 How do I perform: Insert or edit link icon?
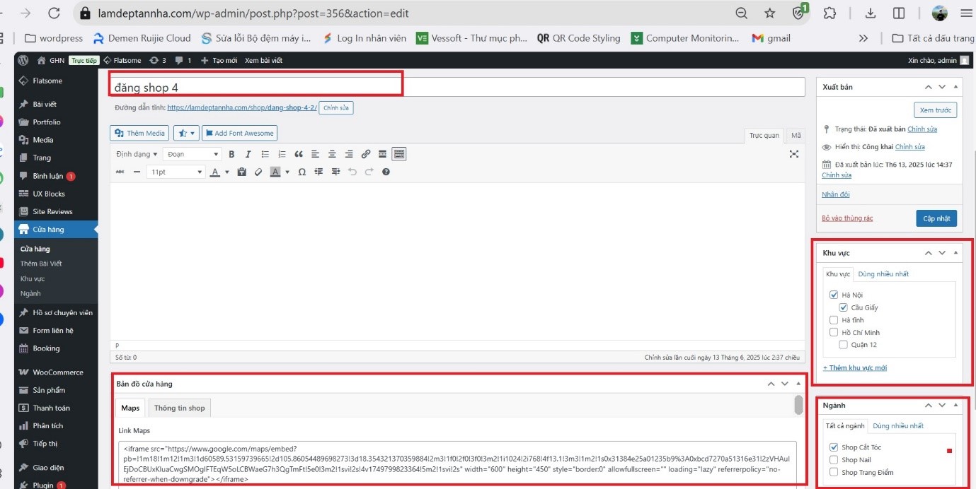(x=366, y=154)
